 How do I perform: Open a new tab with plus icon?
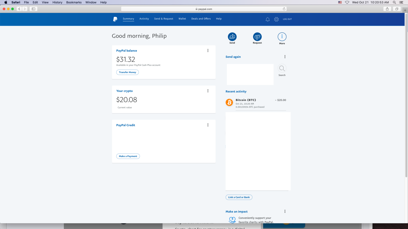click(405, 10)
